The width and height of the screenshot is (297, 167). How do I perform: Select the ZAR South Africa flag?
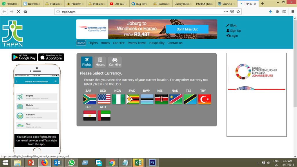(90, 99)
